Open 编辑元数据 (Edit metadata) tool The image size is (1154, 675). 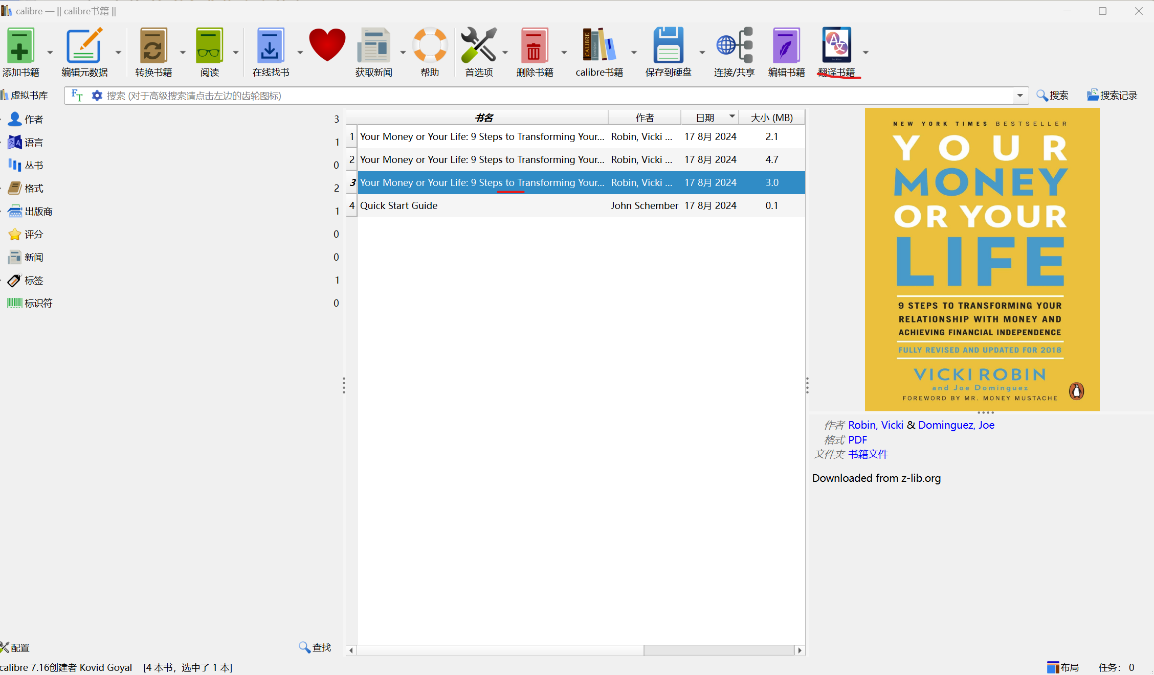click(x=84, y=45)
